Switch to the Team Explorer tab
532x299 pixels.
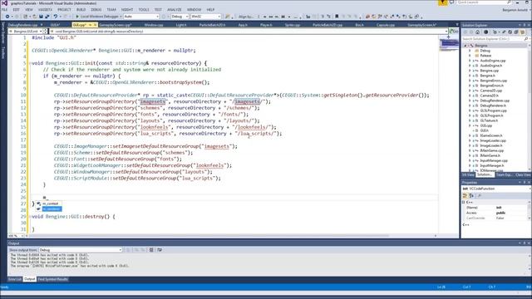tap(505, 175)
